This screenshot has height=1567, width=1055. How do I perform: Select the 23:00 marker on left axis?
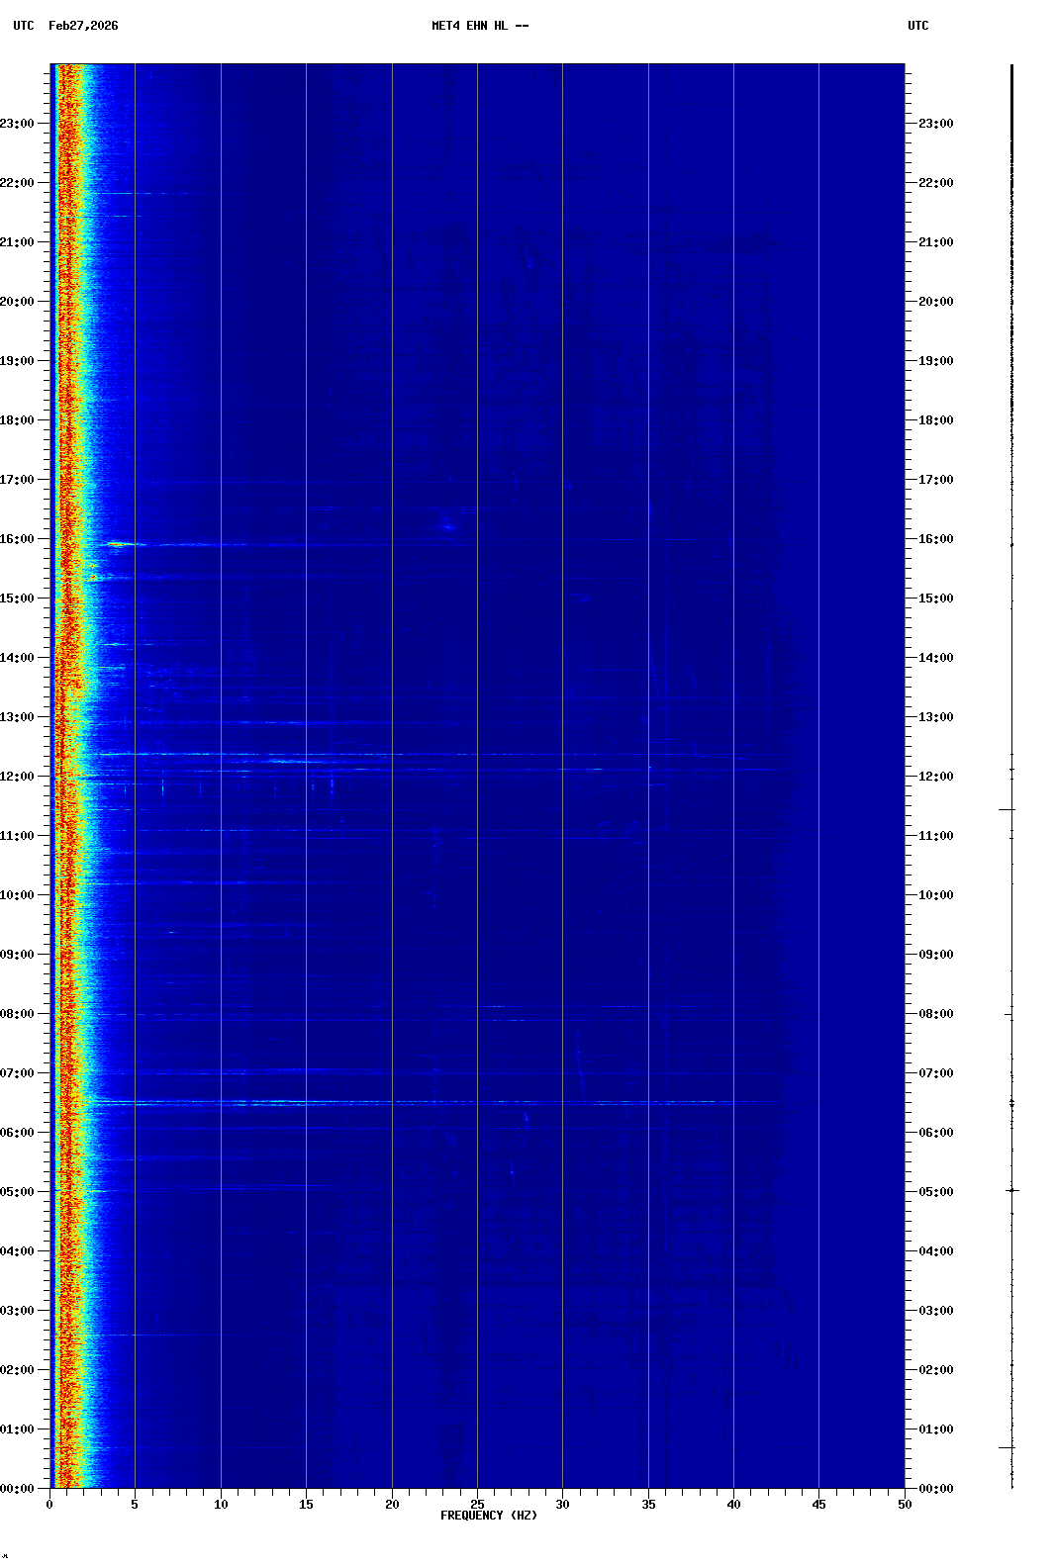click(x=17, y=124)
